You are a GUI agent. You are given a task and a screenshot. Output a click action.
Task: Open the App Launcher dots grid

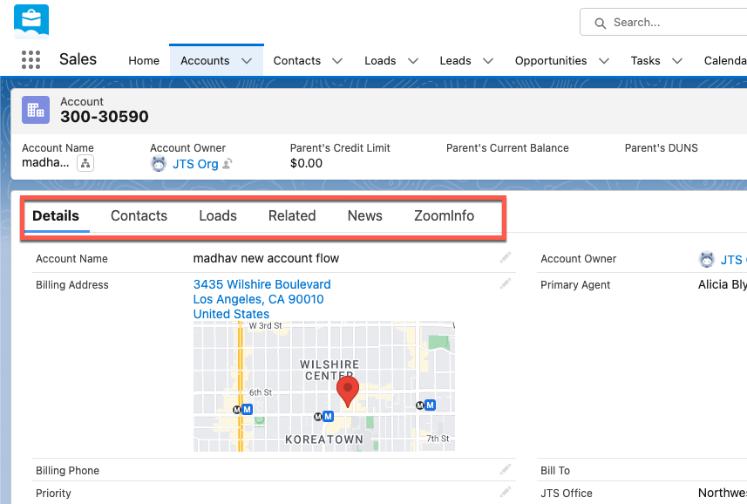[x=31, y=60]
